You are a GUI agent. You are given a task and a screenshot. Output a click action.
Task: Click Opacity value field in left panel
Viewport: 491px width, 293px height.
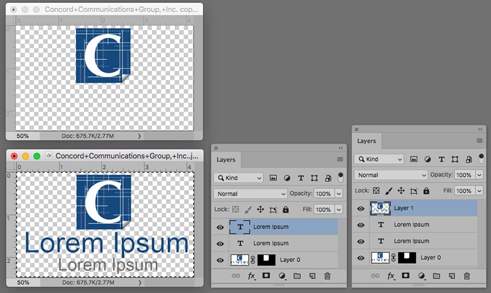324,194
